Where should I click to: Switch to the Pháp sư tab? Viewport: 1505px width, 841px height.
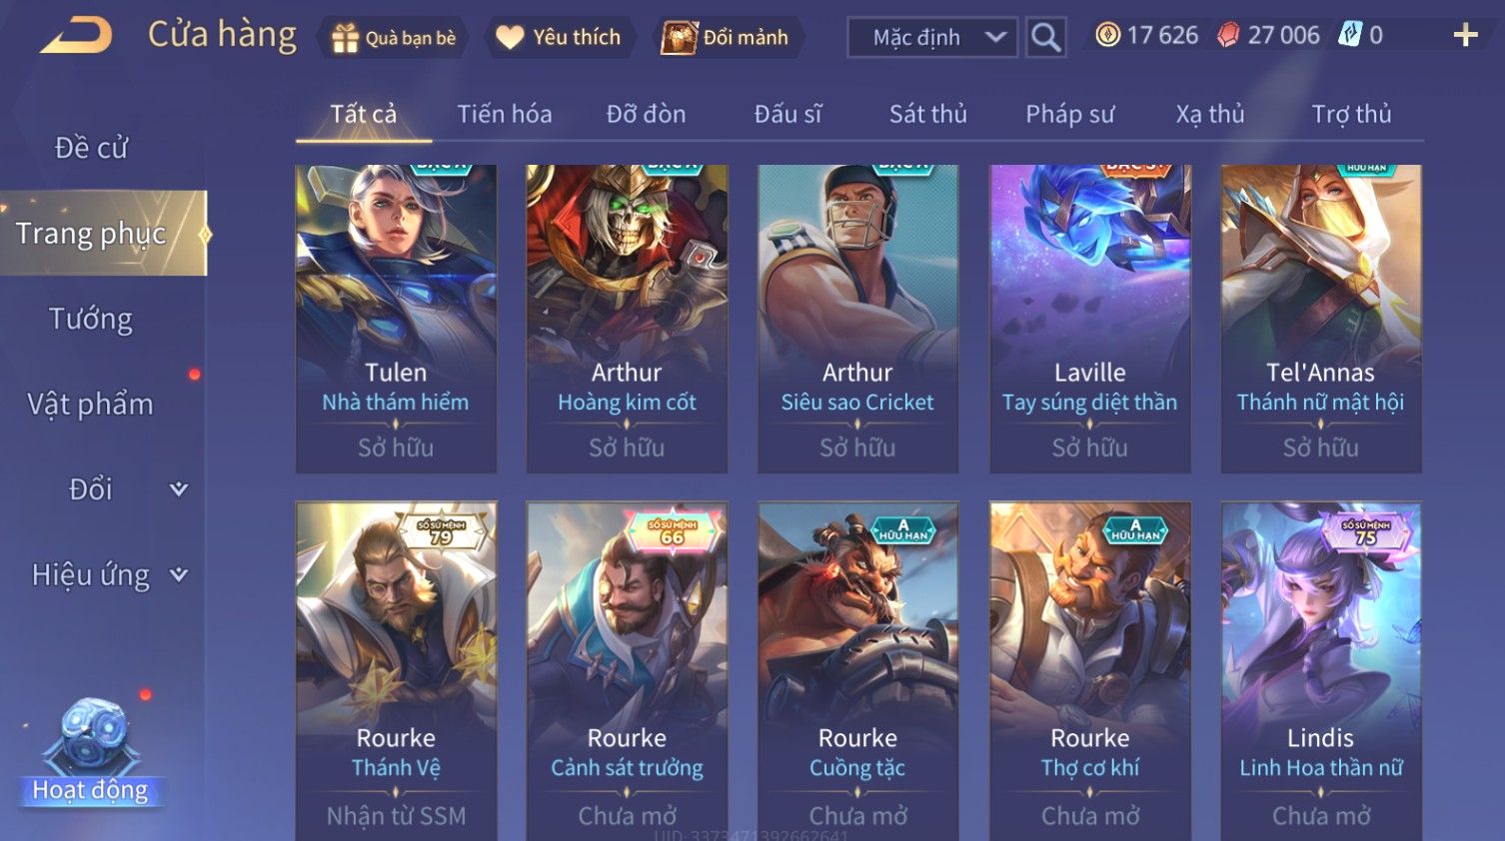coord(1069,114)
